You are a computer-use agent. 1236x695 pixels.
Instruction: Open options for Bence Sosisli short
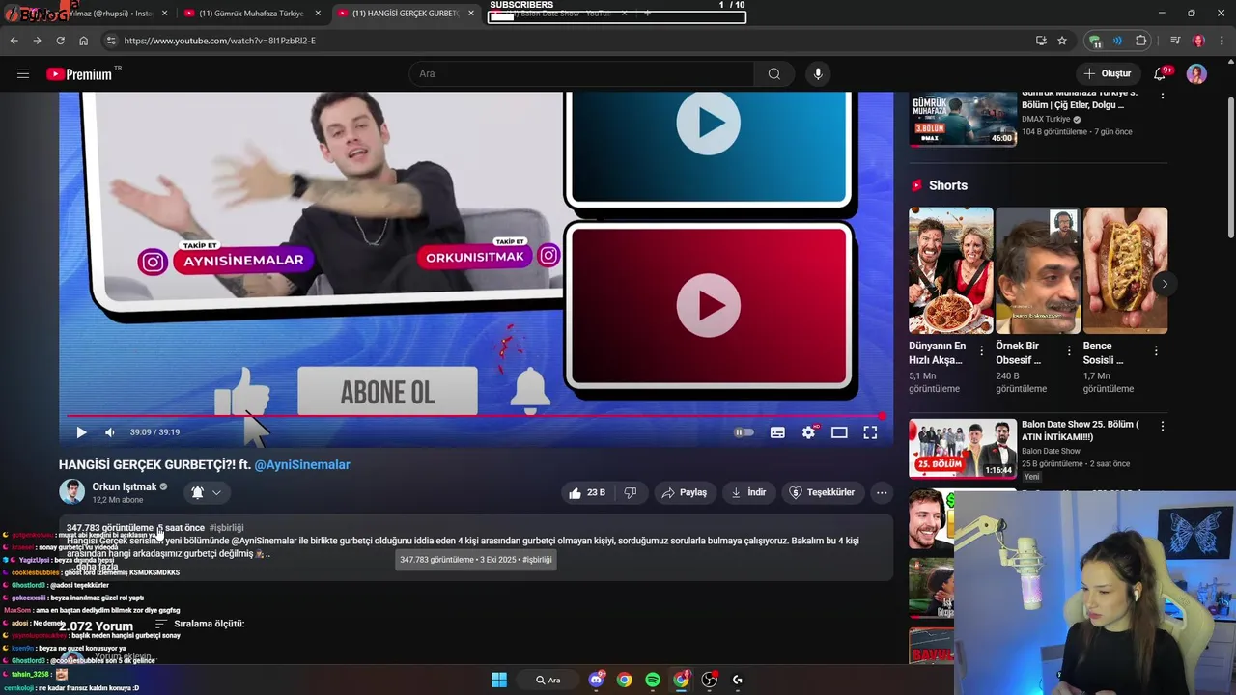pos(1156,351)
